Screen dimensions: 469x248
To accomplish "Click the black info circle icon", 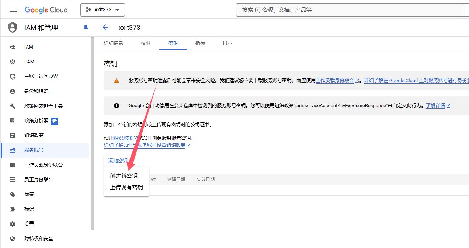I will 117,106.
